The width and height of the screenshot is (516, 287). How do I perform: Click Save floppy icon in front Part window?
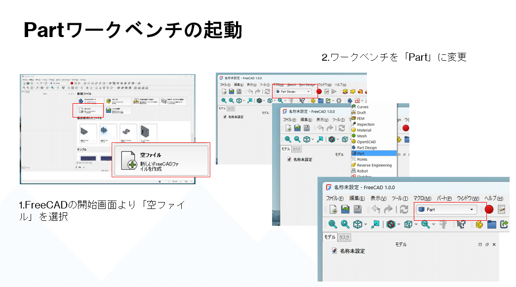(357, 209)
